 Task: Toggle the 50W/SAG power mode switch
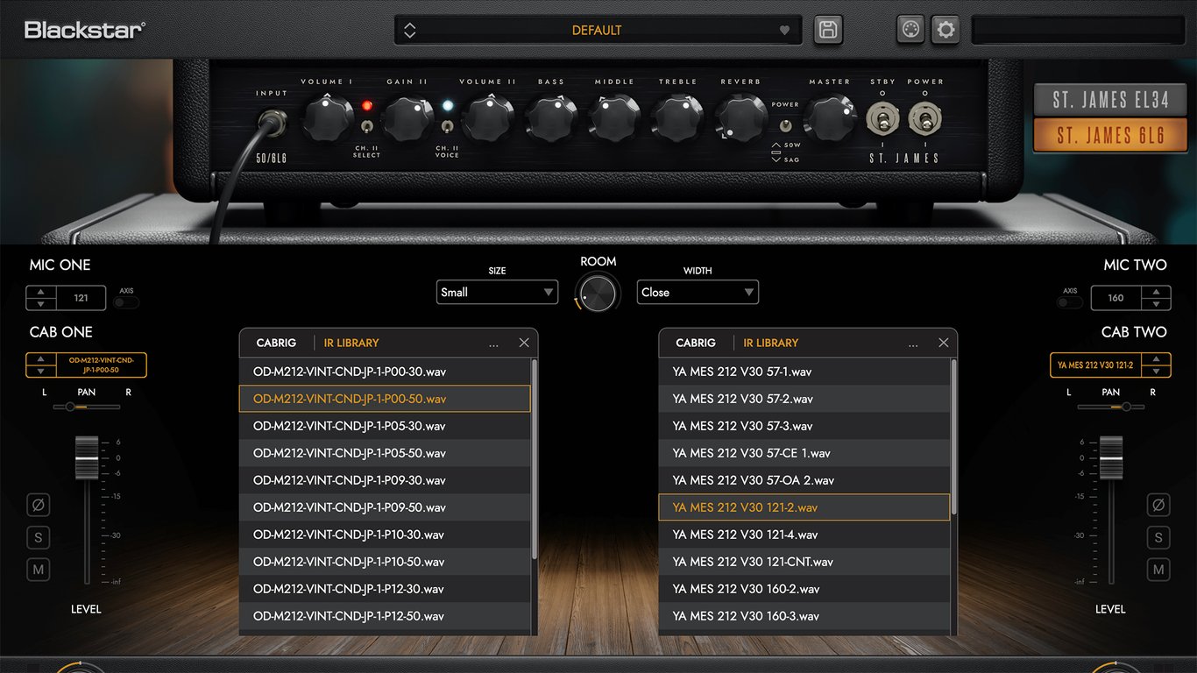coord(785,125)
